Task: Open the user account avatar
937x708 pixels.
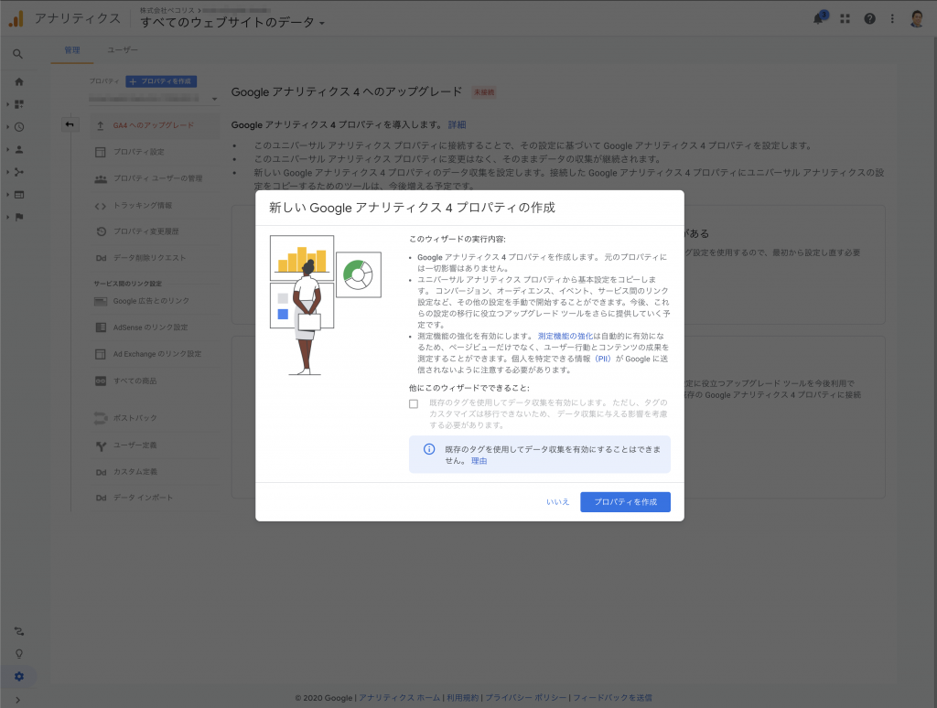Action: tap(917, 18)
